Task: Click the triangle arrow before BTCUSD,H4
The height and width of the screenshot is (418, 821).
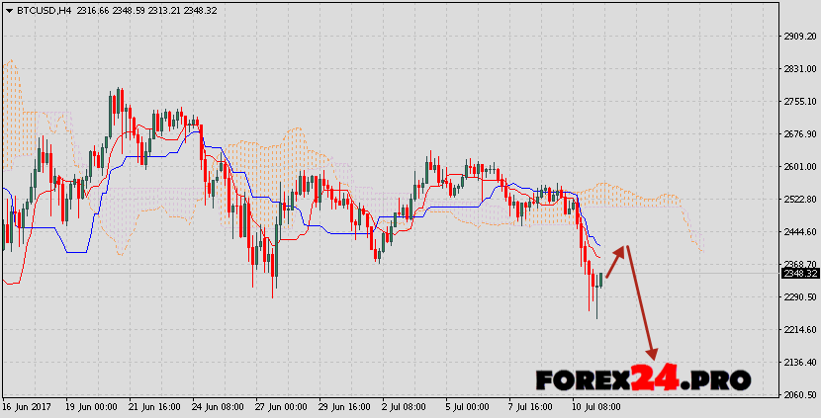Action: pyautogui.click(x=9, y=11)
